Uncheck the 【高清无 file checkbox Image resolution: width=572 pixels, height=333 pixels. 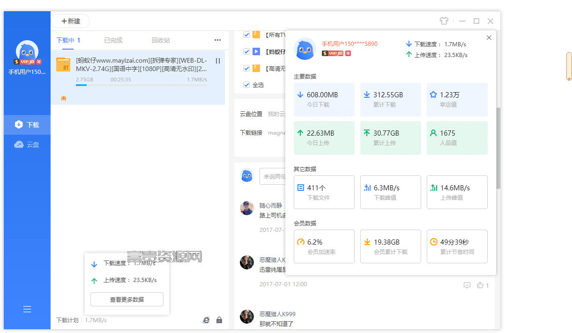pyautogui.click(x=246, y=68)
